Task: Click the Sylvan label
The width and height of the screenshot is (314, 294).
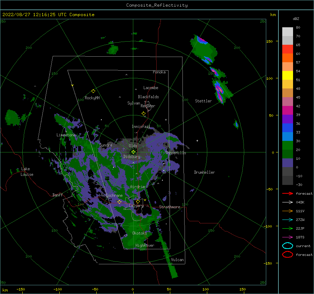Action: (x=134, y=103)
